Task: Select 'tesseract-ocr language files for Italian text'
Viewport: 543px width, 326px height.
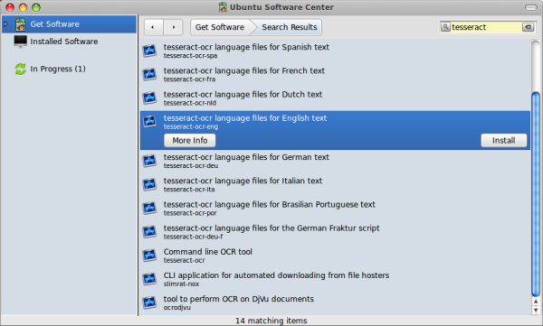Action: click(243, 181)
